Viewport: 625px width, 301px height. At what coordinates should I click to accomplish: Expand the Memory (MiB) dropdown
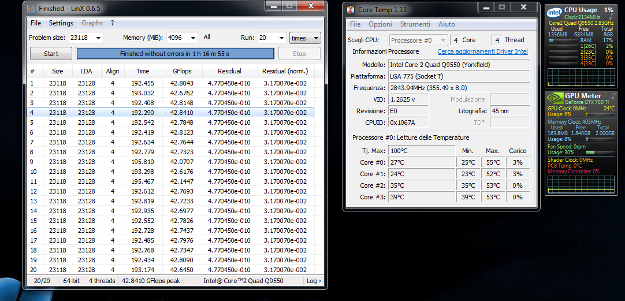pyautogui.click(x=194, y=38)
